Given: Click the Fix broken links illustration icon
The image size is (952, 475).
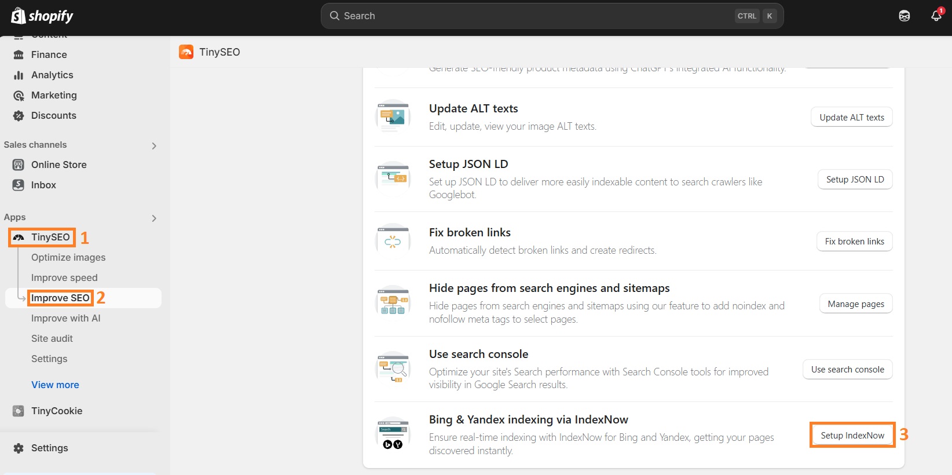Looking at the screenshot, I should (x=393, y=240).
